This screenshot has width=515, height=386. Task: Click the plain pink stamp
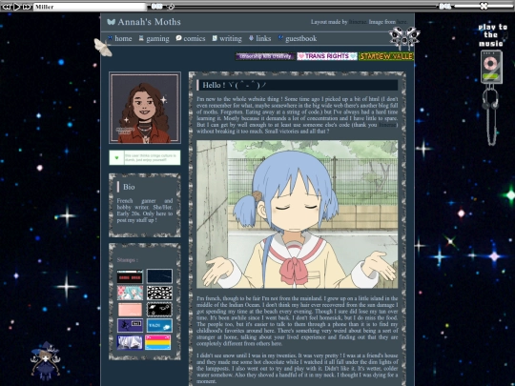[x=130, y=310]
